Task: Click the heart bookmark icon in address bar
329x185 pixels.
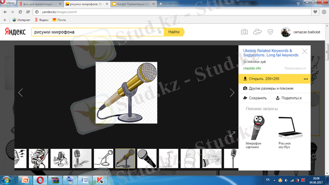Action: point(315,12)
